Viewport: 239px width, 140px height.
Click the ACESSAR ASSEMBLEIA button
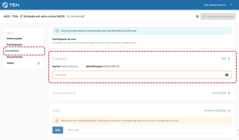coord(218,16)
